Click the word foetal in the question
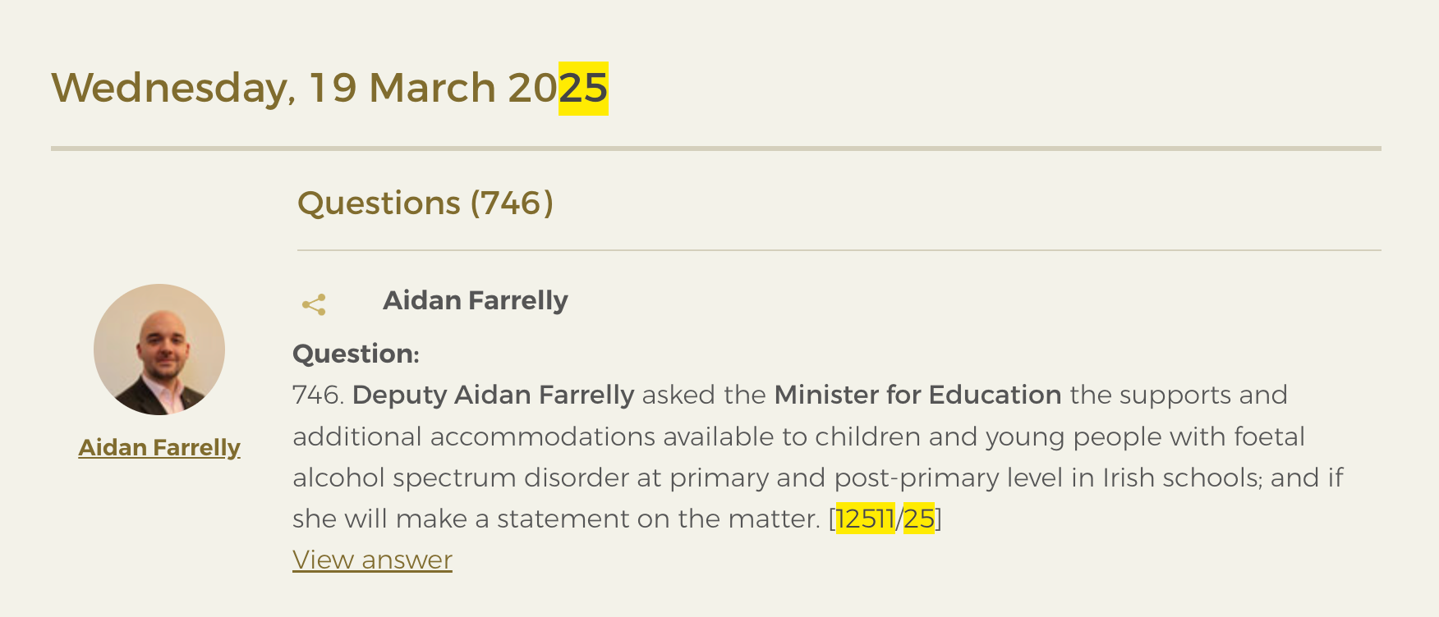 point(1269,436)
